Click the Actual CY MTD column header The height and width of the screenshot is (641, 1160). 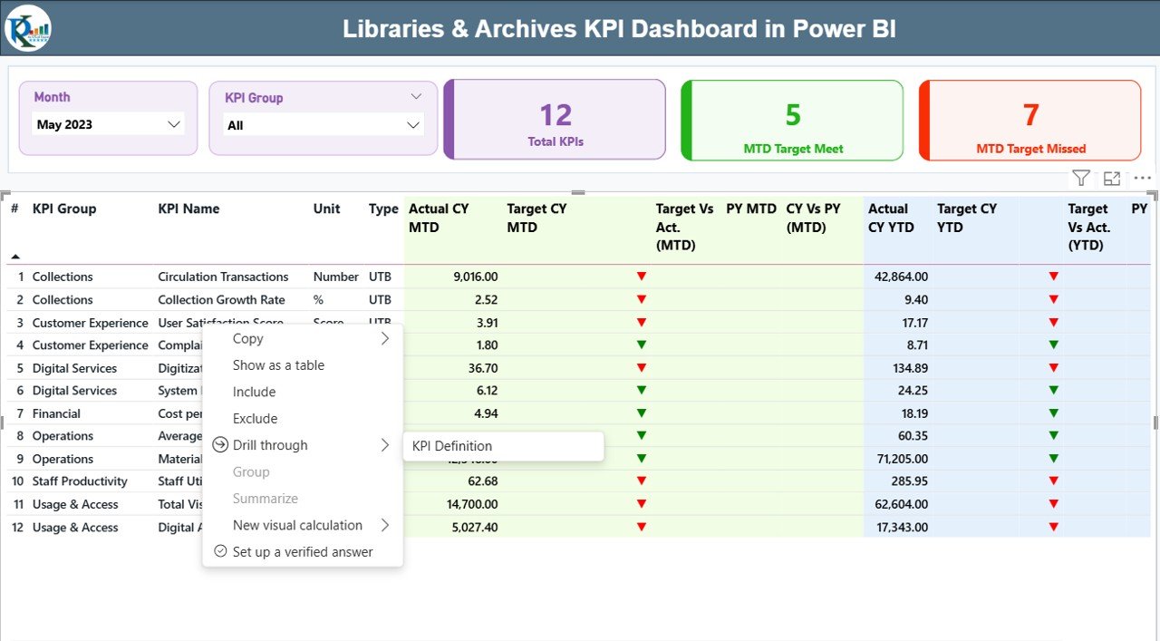439,218
